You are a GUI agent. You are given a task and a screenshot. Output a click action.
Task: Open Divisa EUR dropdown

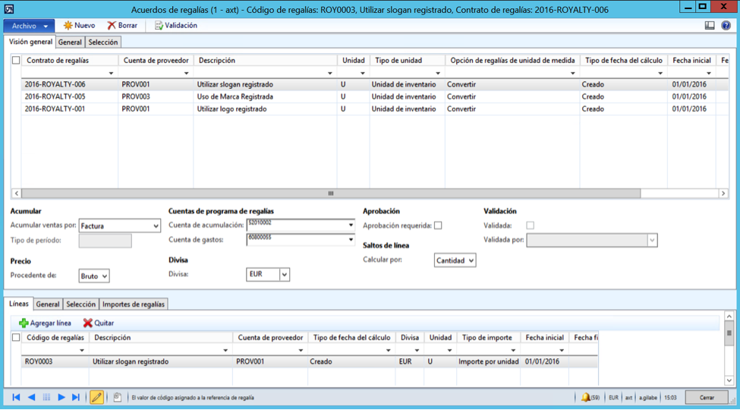284,274
